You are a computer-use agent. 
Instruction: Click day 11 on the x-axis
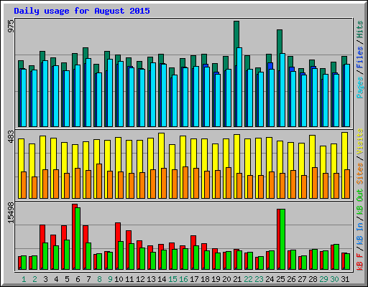coord(129,279)
